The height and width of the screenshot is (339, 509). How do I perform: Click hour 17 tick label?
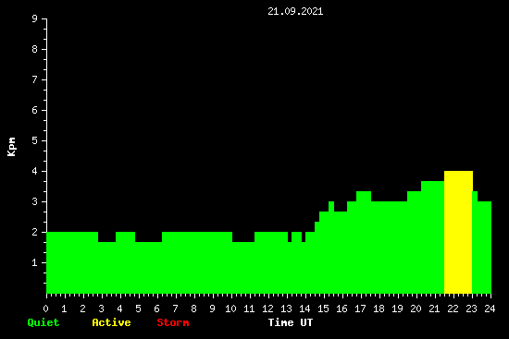(x=360, y=309)
